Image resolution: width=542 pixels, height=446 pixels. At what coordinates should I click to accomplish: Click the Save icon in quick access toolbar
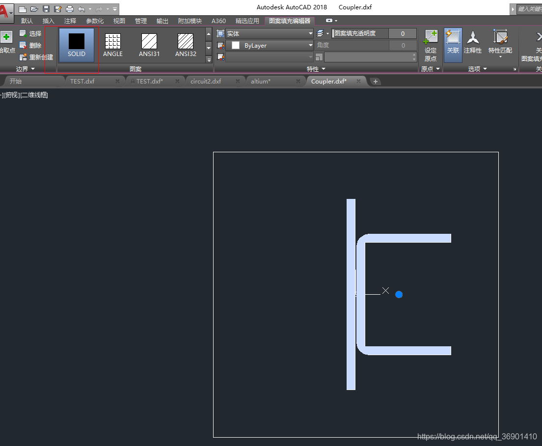[46, 9]
